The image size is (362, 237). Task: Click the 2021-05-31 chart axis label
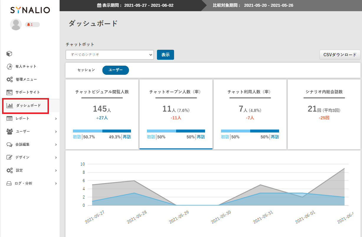click(x=263, y=217)
